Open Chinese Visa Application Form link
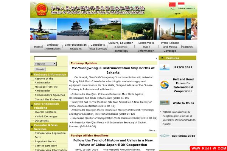 [50, 135]
